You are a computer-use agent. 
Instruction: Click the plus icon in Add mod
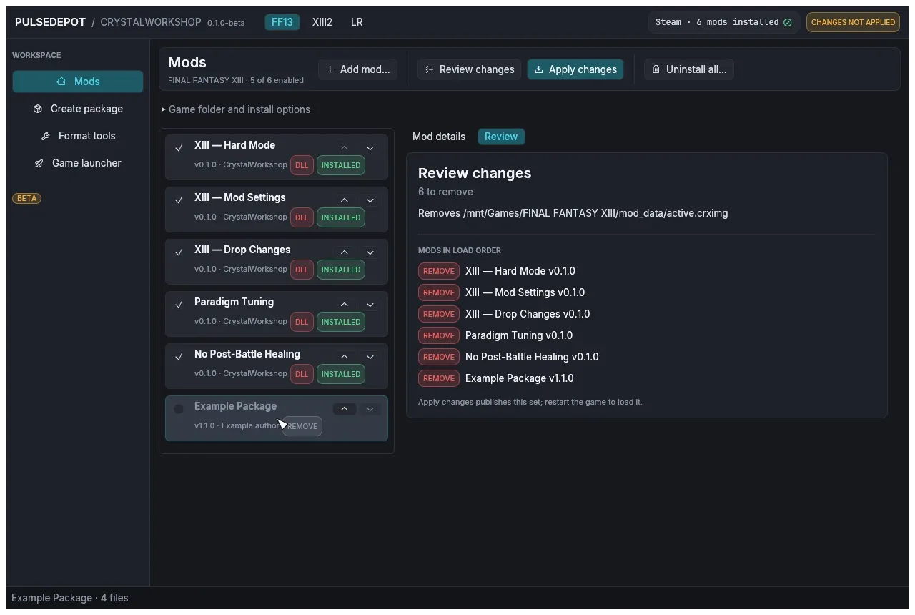click(x=330, y=69)
